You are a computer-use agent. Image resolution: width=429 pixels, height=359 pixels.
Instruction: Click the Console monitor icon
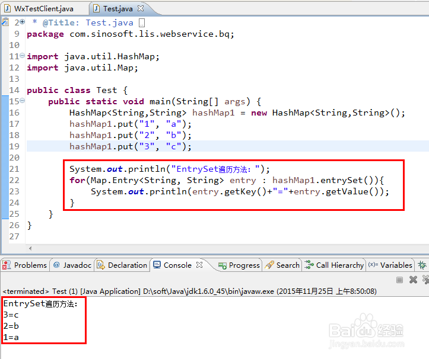pos(157,265)
